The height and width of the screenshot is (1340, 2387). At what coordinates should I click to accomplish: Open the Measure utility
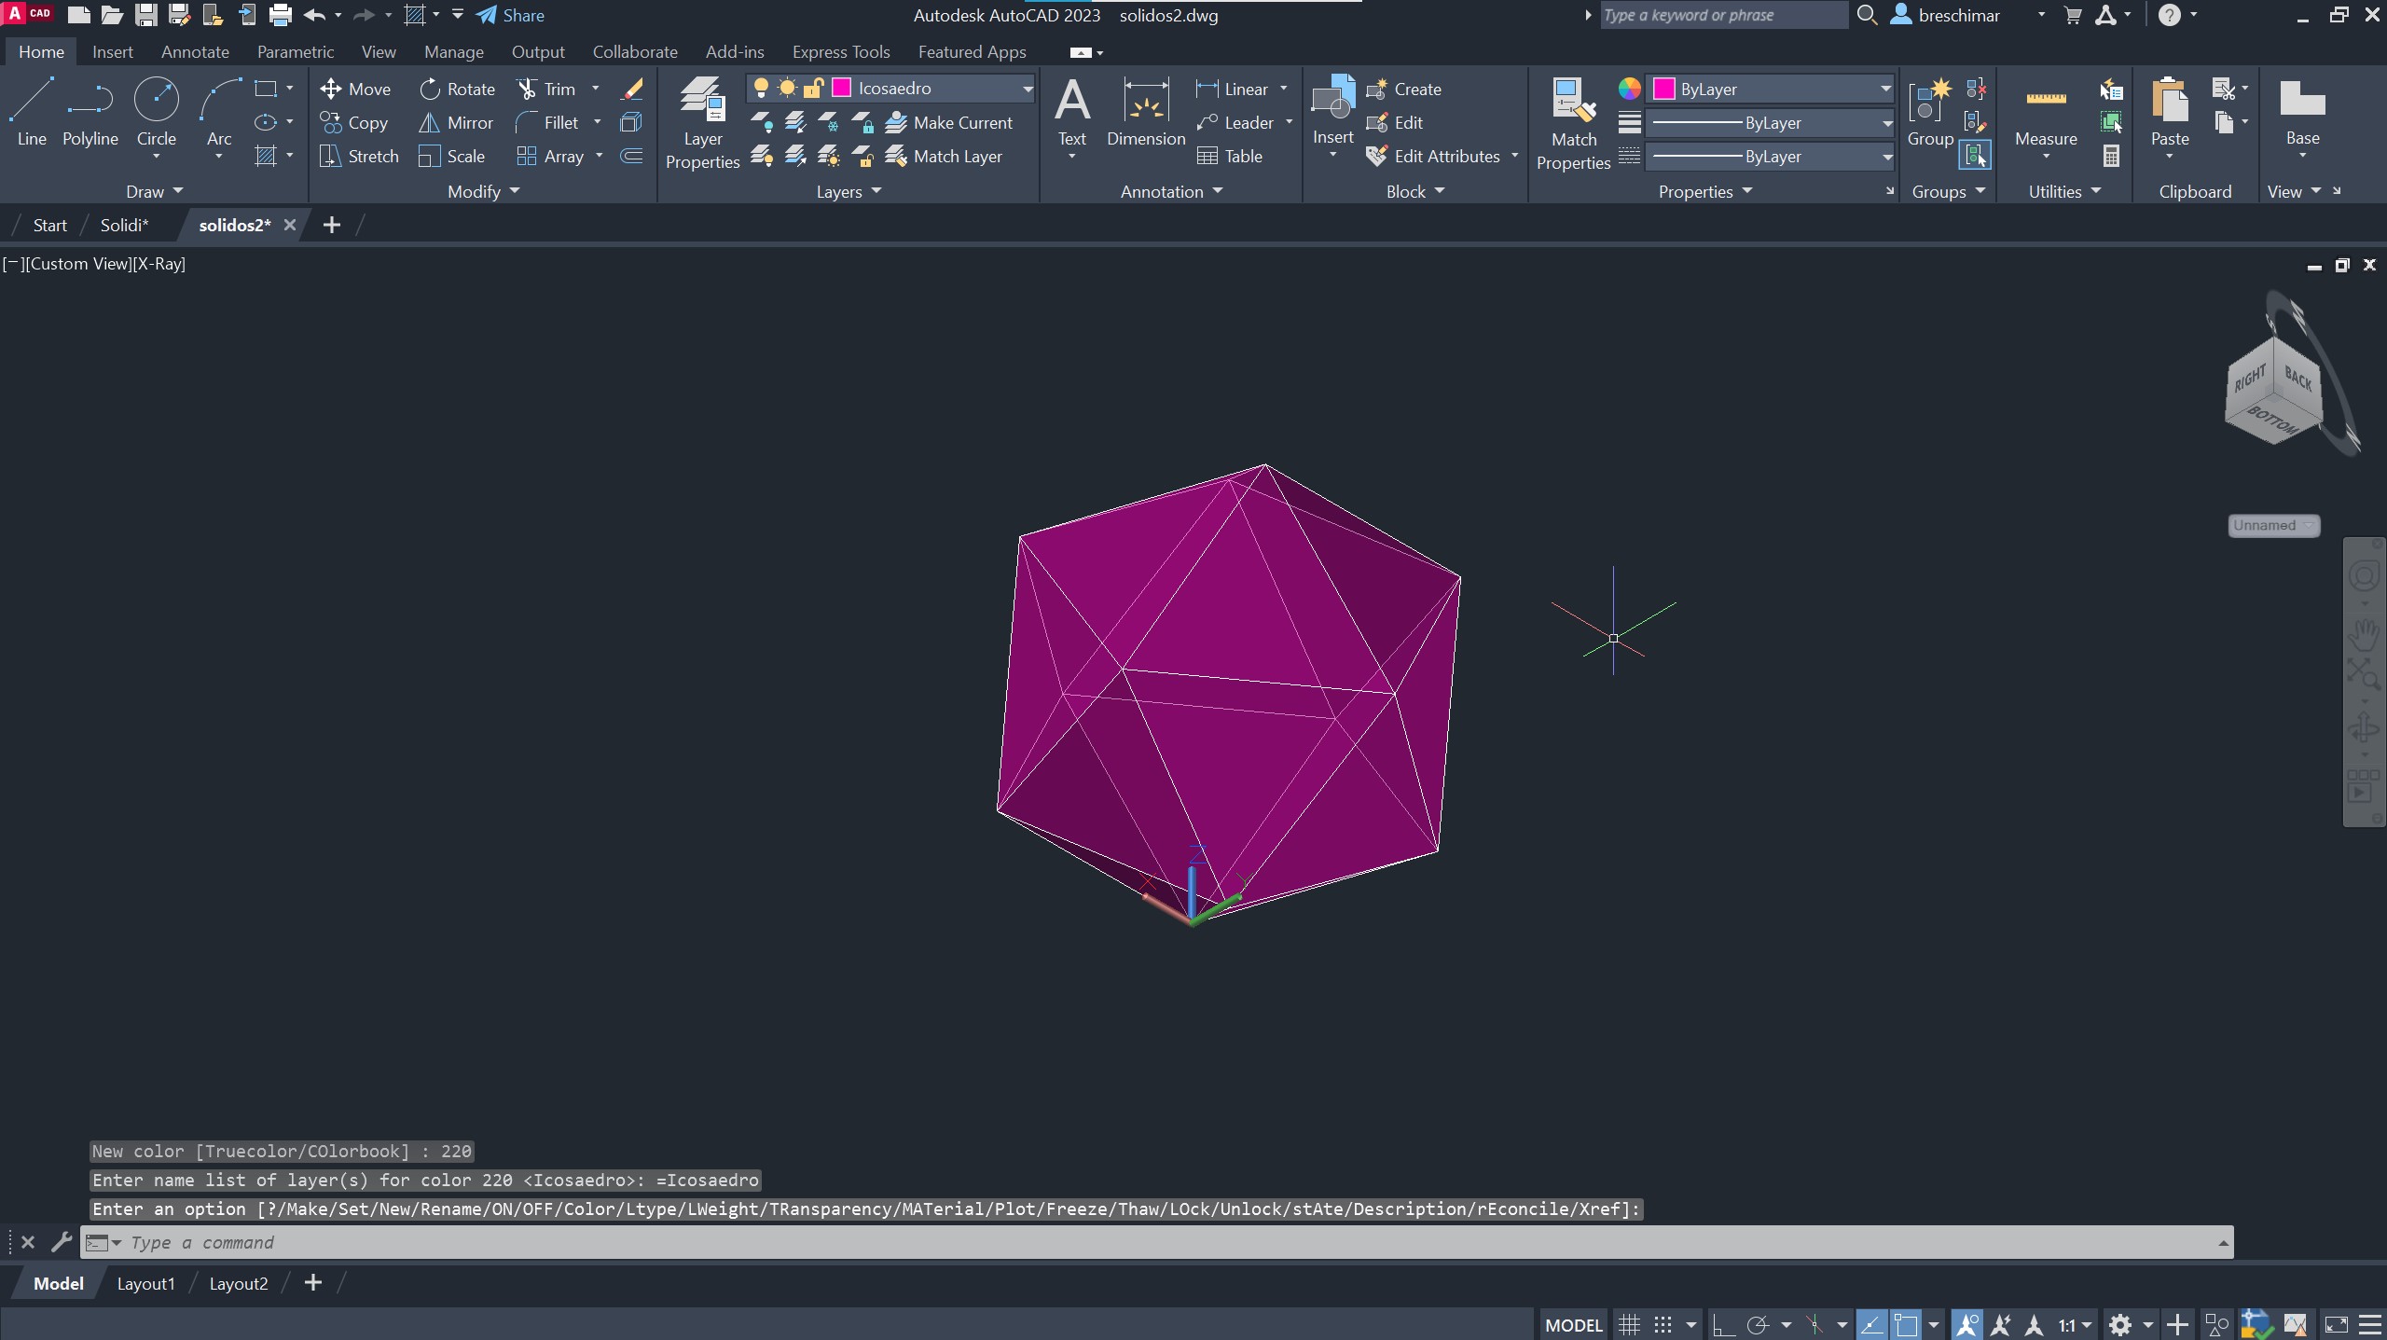2046,112
